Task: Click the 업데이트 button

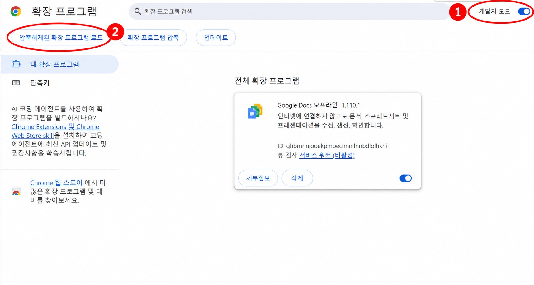Action: (x=216, y=38)
